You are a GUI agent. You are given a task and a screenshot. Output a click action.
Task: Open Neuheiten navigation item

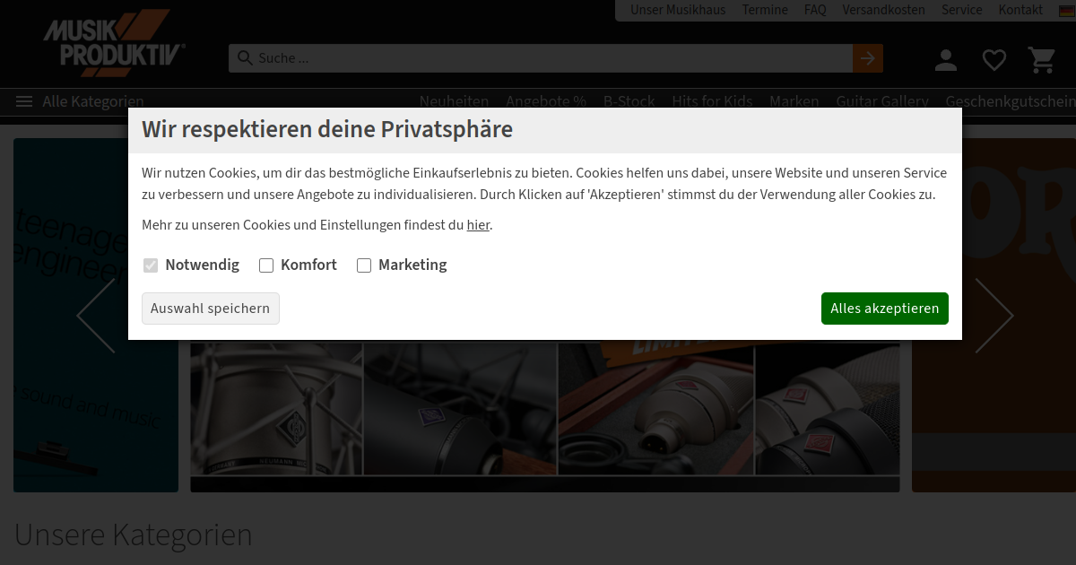(455, 101)
